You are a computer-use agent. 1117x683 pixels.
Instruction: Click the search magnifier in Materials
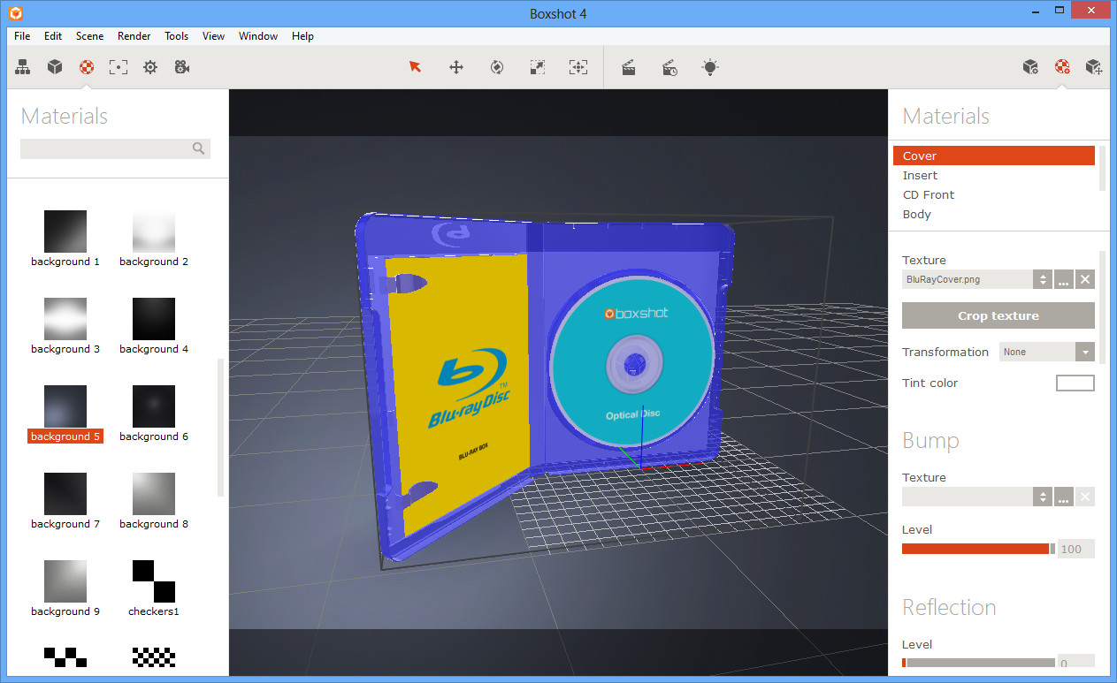tap(199, 148)
